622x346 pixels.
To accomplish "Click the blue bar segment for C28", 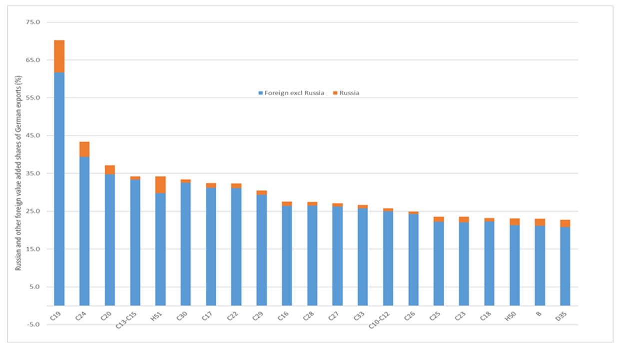I will (312, 255).
